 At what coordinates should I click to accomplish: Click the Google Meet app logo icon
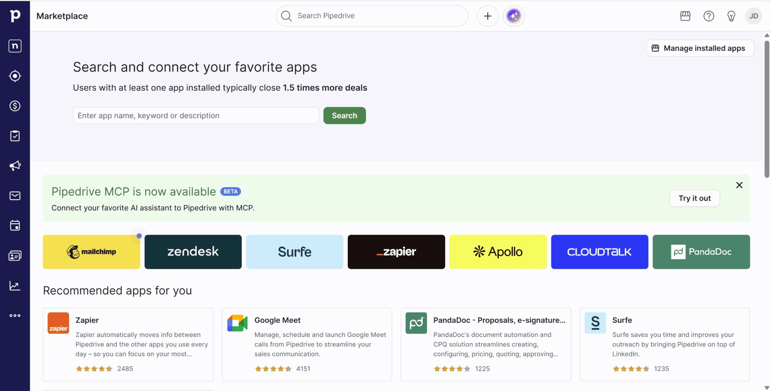point(237,323)
